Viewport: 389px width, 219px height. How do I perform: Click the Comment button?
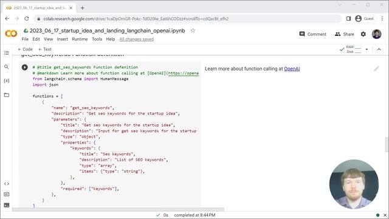point(312,34)
